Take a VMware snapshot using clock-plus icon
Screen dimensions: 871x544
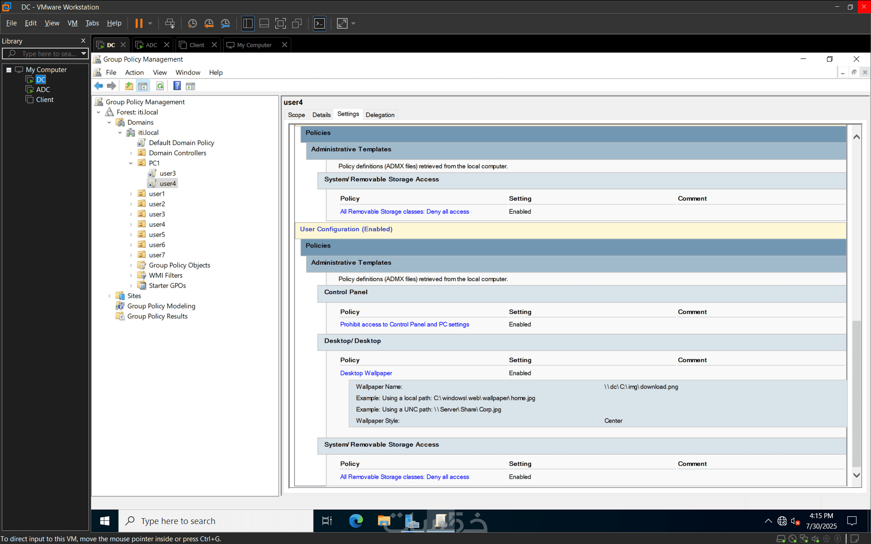[192, 24]
